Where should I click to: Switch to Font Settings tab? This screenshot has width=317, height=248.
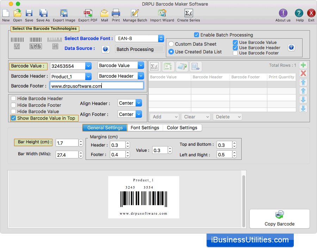click(x=145, y=128)
